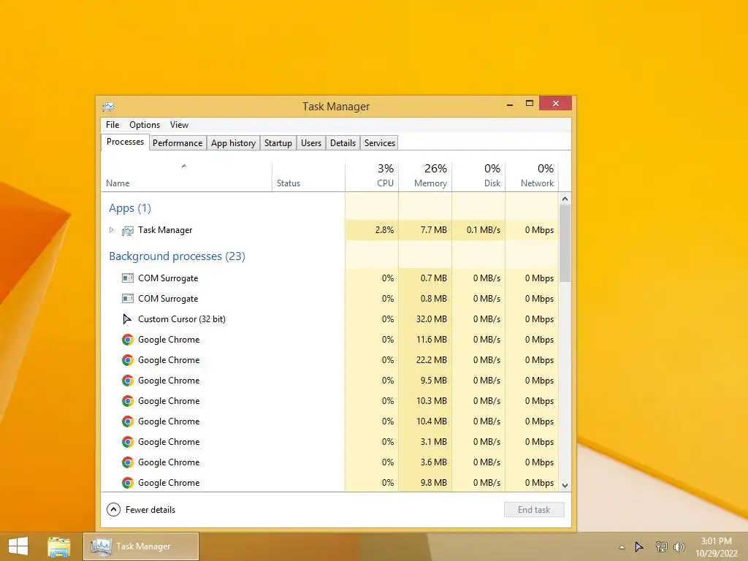The width and height of the screenshot is (748, 561).
Task: Click the process list scroll up arrow
Action: point(565,199)
